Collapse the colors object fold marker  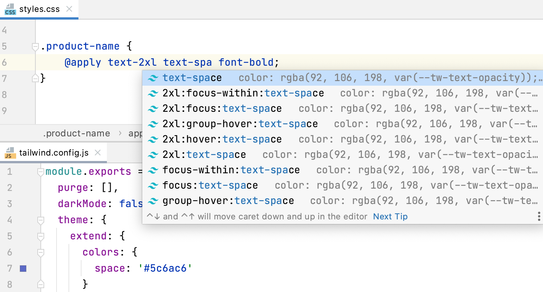41,252
